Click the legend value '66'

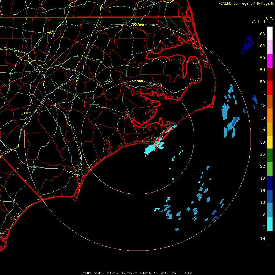click(262, 34)
